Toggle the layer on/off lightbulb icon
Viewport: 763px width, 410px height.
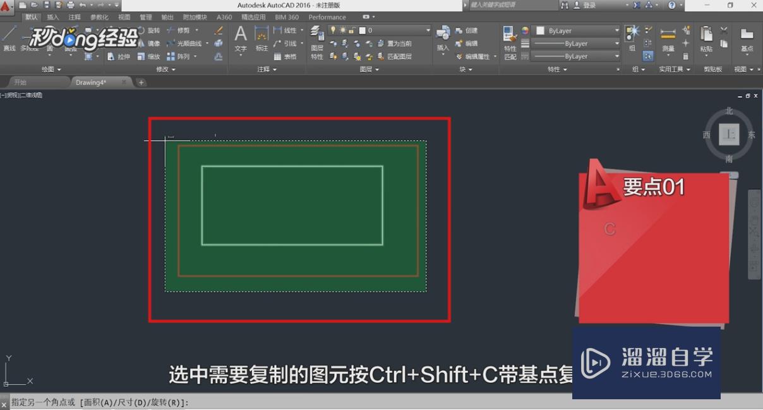333,30
